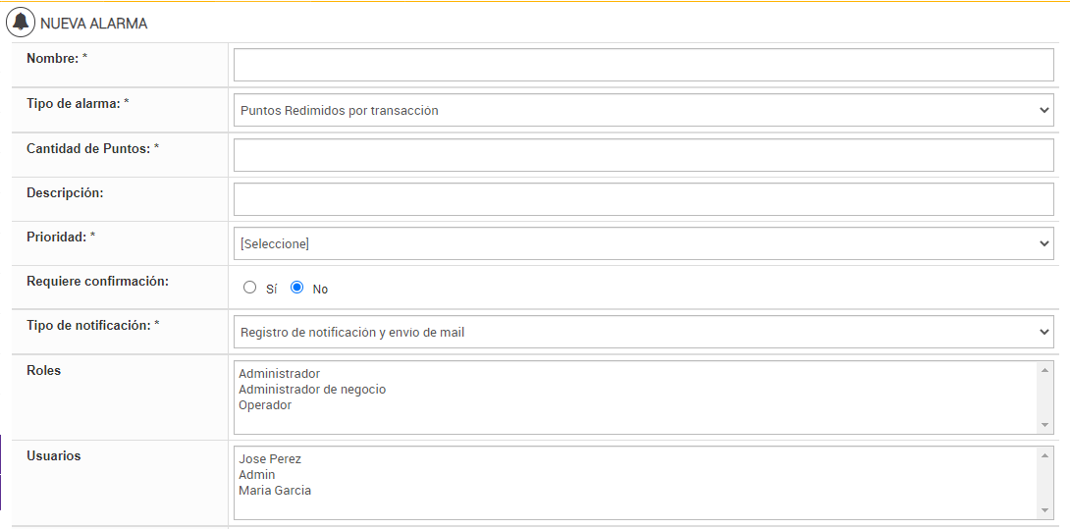Click the bell icon beside Nueva Alarma
The height and width of the screenshot is (529, 1070).
[21, 22]
